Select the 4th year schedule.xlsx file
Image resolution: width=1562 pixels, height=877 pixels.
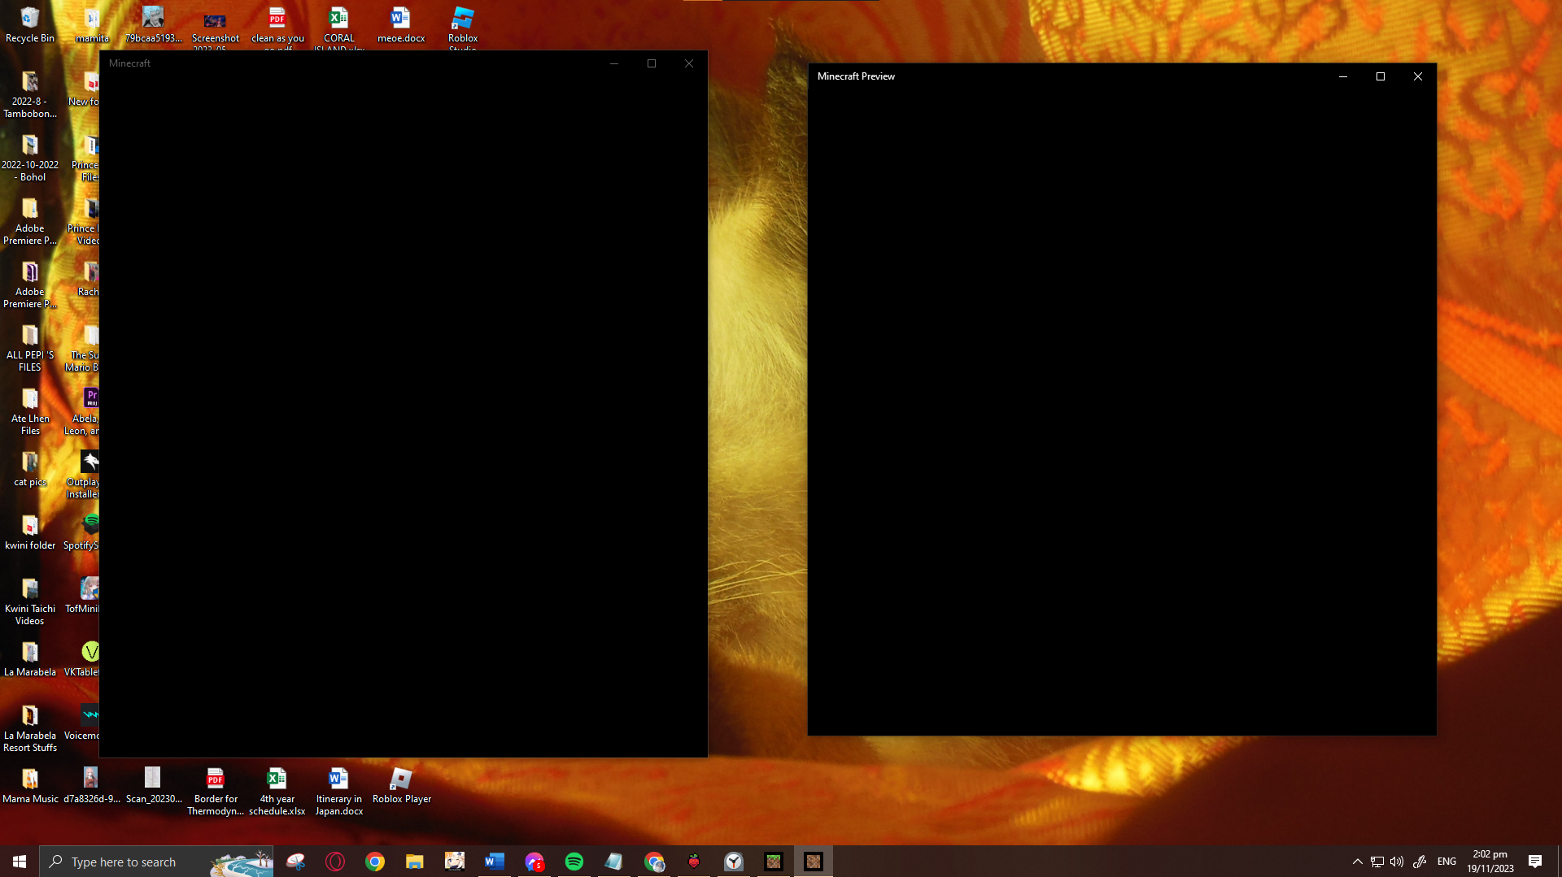tap(277, 792)
